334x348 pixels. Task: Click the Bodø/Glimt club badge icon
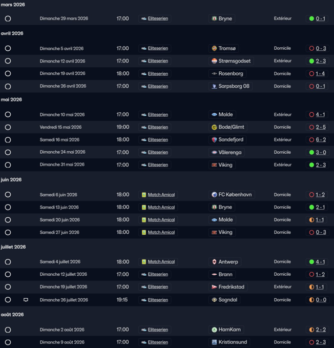click(214, 127)
